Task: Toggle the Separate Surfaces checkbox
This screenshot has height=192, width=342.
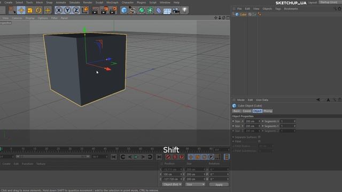Action: (259, 137)
